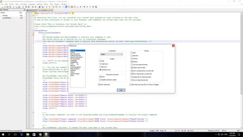The width and height of the screenshot is (243, 137).
Task: Collapse the ScintillaContextMenu tag fold marker
Action: [33, 33]
